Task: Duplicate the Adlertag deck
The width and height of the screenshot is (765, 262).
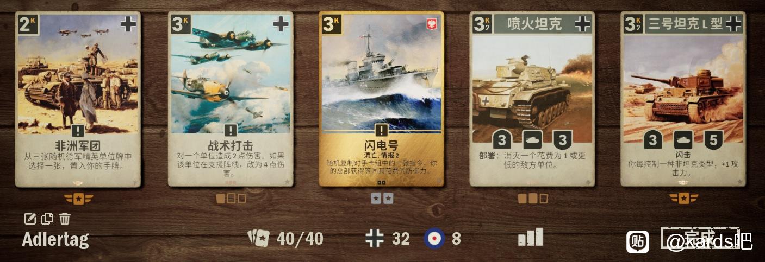Action: pyautogui.click(x=47, y=219)
